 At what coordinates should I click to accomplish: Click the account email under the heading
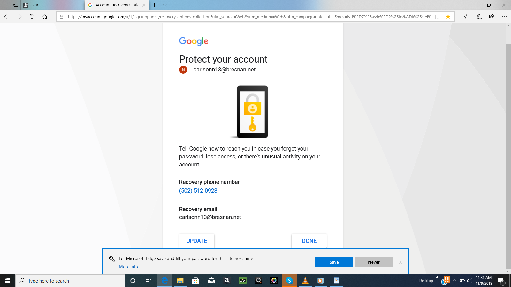coord(225,70)
